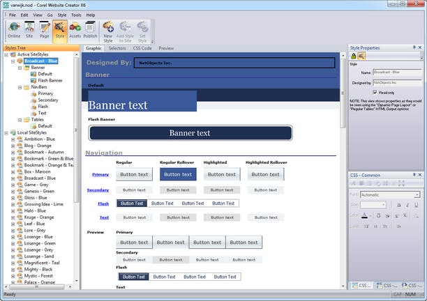Click the Primary navigation link
Image resolution: width=427 pixels, height=301 pixels.
click(x=100, y=174)
